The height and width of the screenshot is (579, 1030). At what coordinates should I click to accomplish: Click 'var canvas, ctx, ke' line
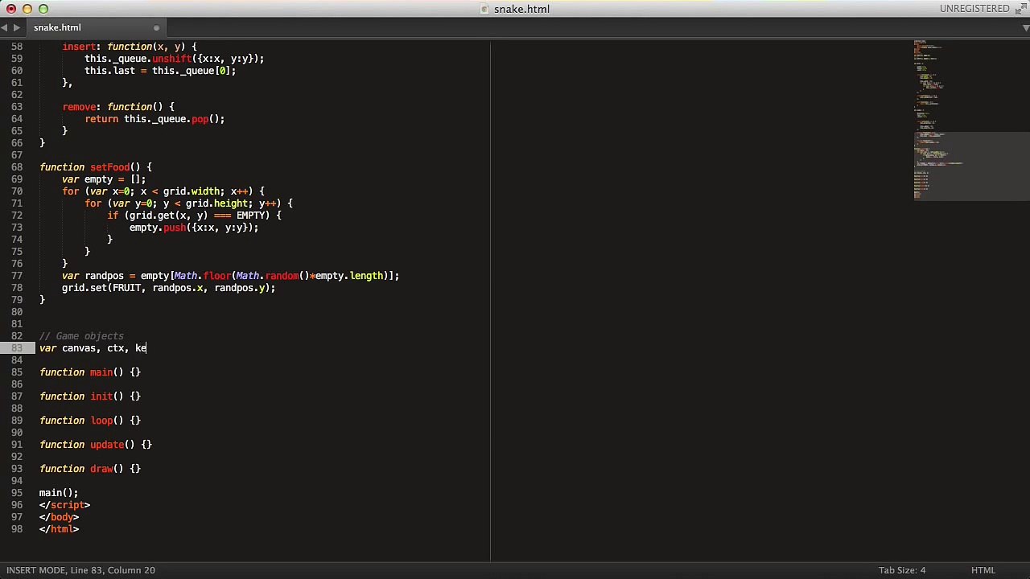93,348
